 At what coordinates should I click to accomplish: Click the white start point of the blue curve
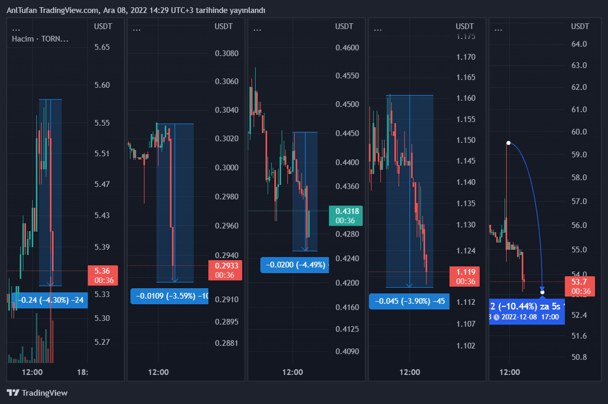(508, 143)
